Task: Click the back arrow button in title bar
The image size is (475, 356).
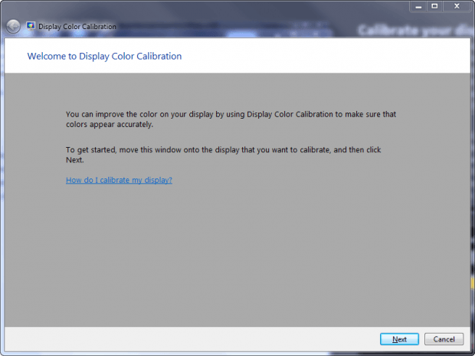Action: (x=13, y=26)
